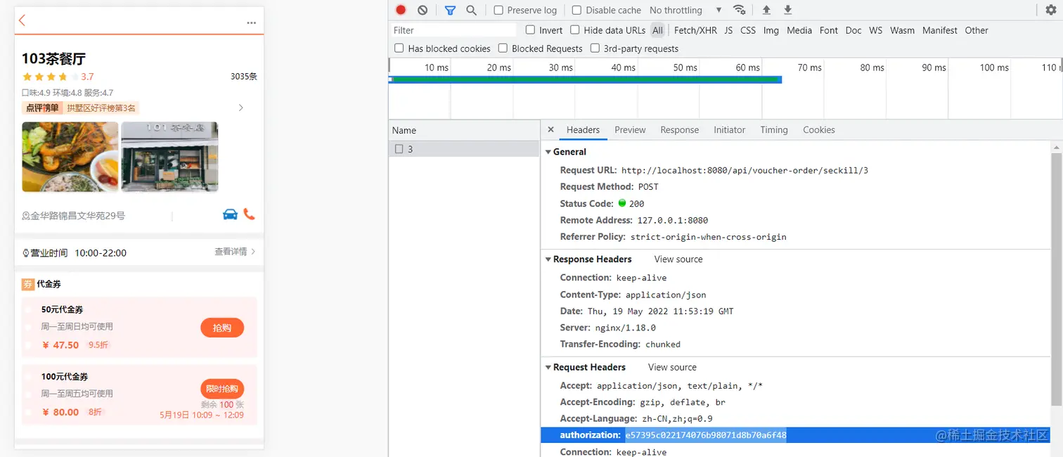Switch to the Timing tab
The width and height of the screenshot is (1063, 457).
[x=773, y=129]
